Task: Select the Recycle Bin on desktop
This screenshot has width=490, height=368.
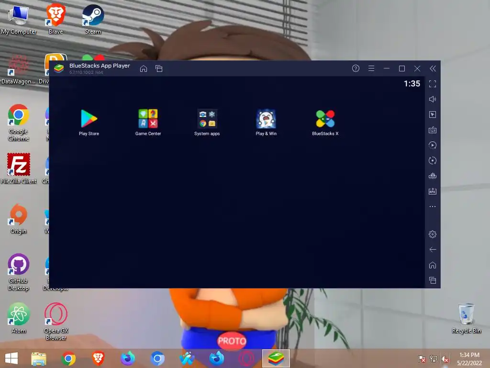Action: coord(466,319)
